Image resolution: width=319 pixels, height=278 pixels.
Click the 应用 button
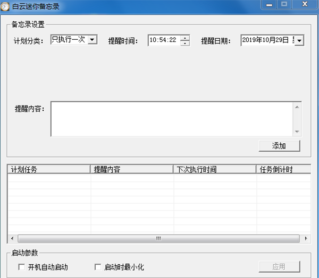pos(279,267)
